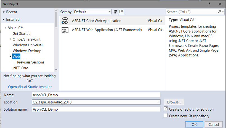Select the Web category
Image resolution: width=226 pixels, height=128 pixels.
(x=16, y=56)
